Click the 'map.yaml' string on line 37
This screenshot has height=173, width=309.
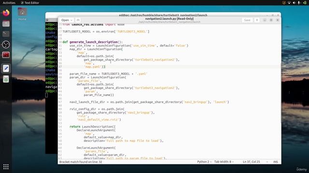tap(93, 67)
